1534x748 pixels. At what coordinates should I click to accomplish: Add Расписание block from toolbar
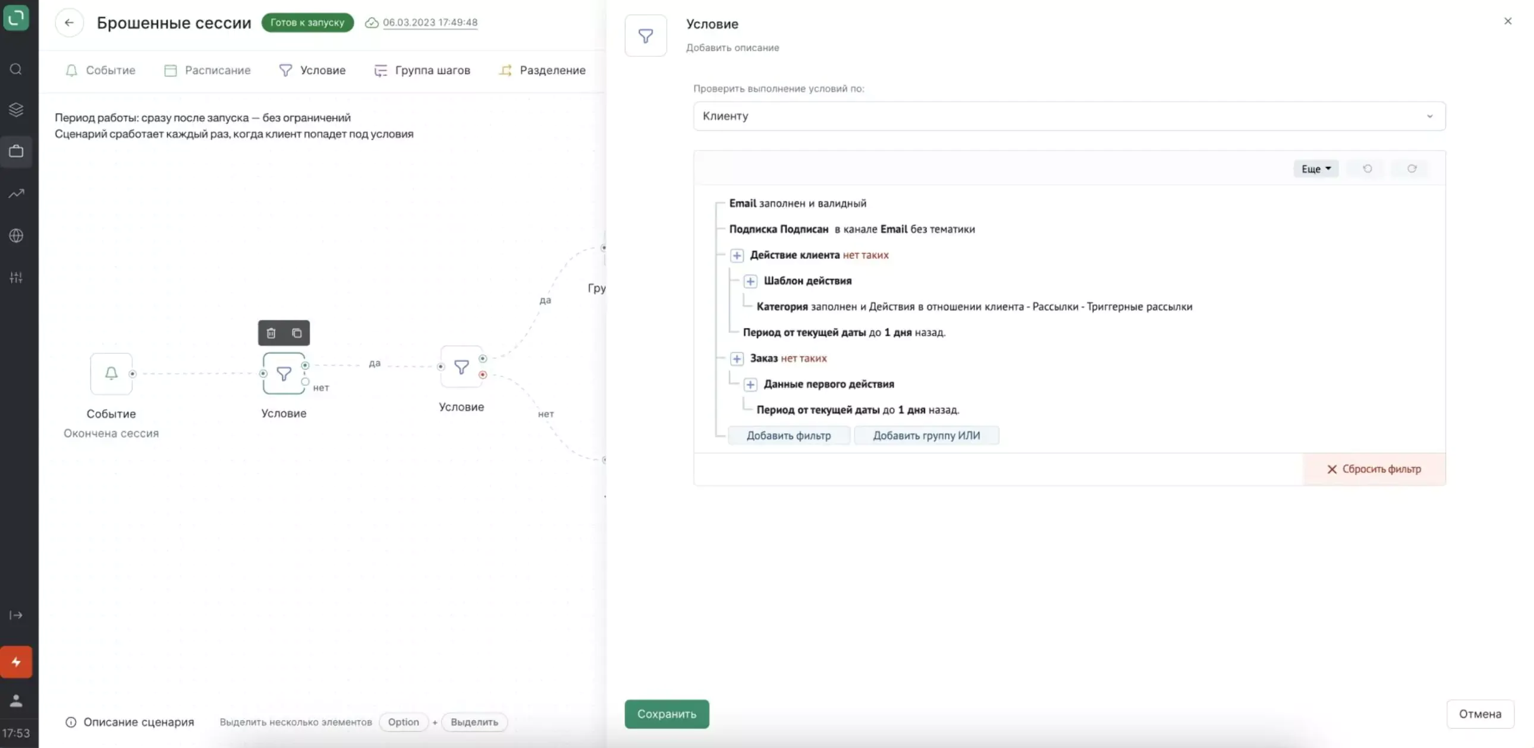pos(208,70)
